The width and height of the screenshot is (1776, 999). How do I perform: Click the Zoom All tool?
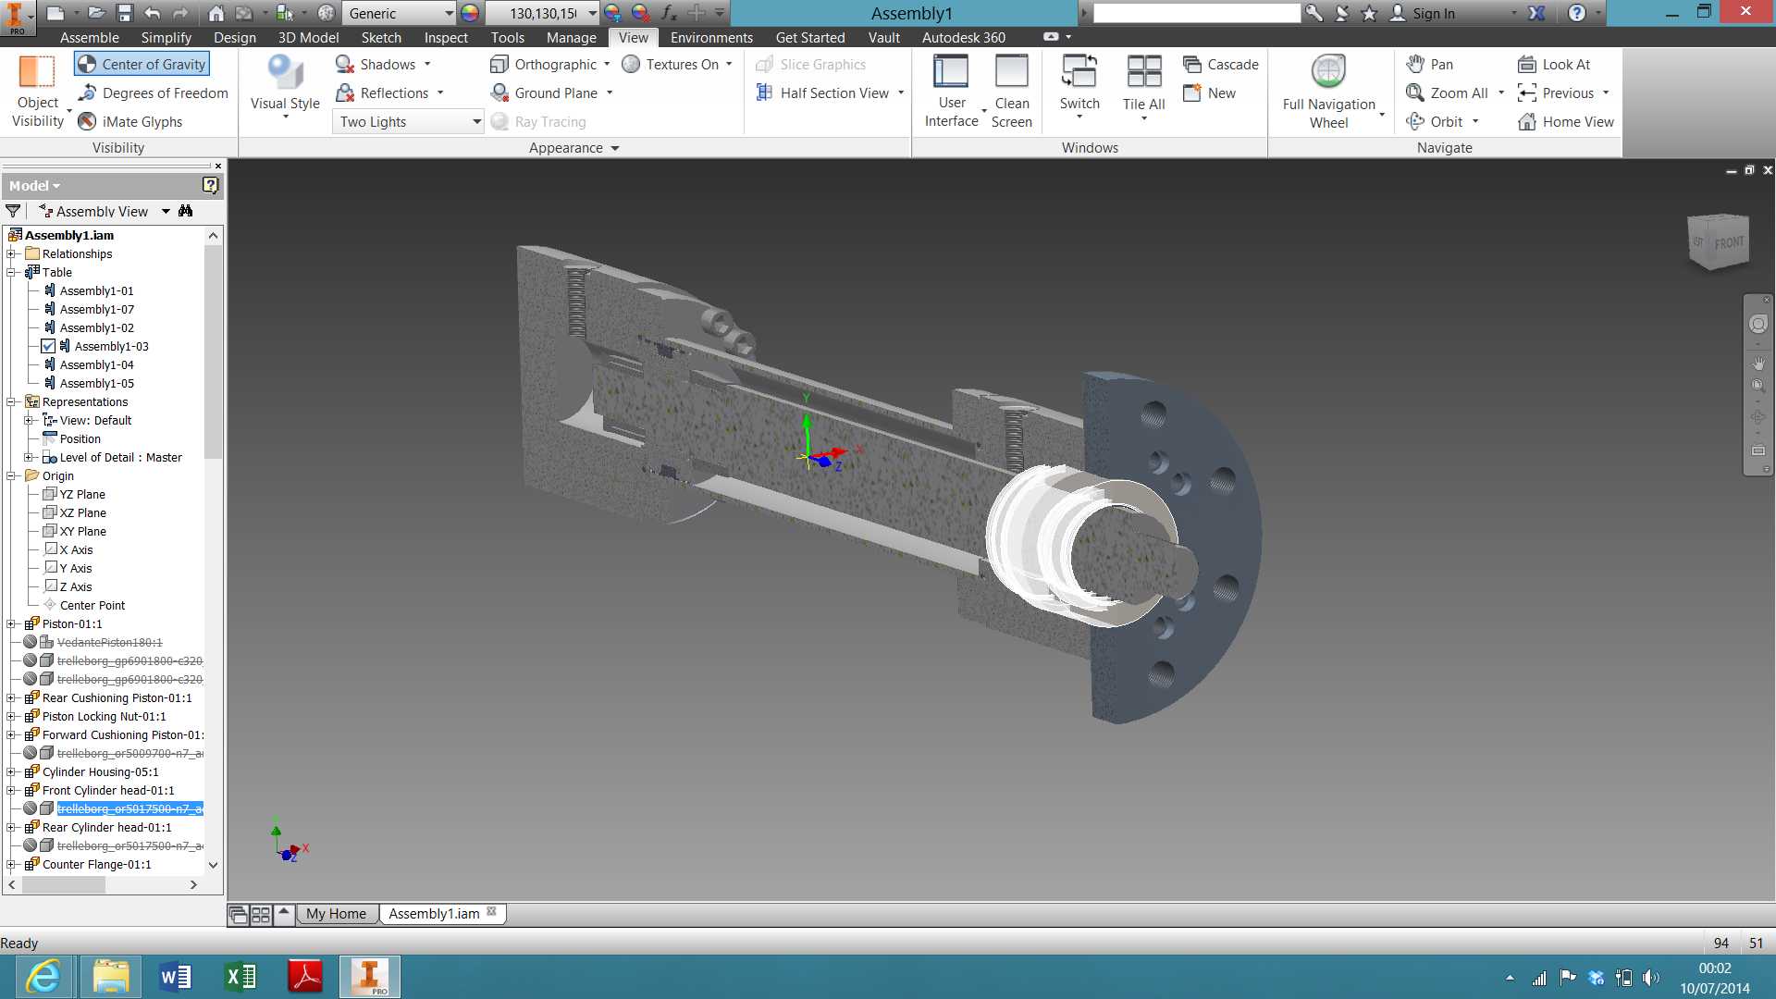(1447, 92)
